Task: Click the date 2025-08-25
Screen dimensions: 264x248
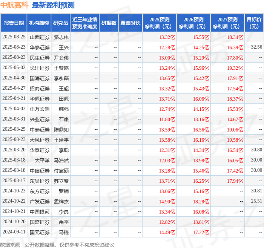Action: tap(14, 37)
